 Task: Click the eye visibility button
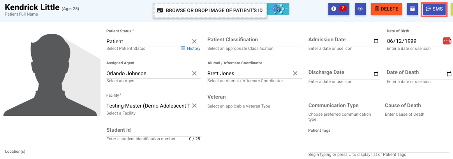pyautogui.click(x=360, y=9)
